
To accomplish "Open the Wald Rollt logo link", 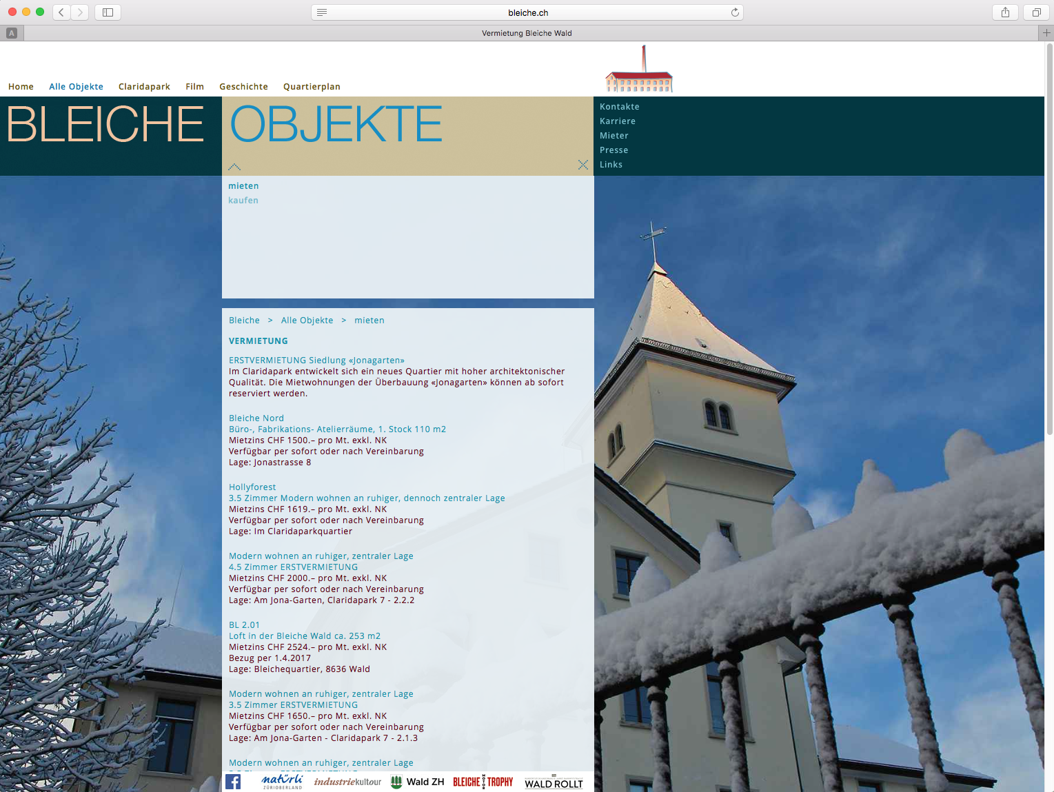I will point(554,783).
